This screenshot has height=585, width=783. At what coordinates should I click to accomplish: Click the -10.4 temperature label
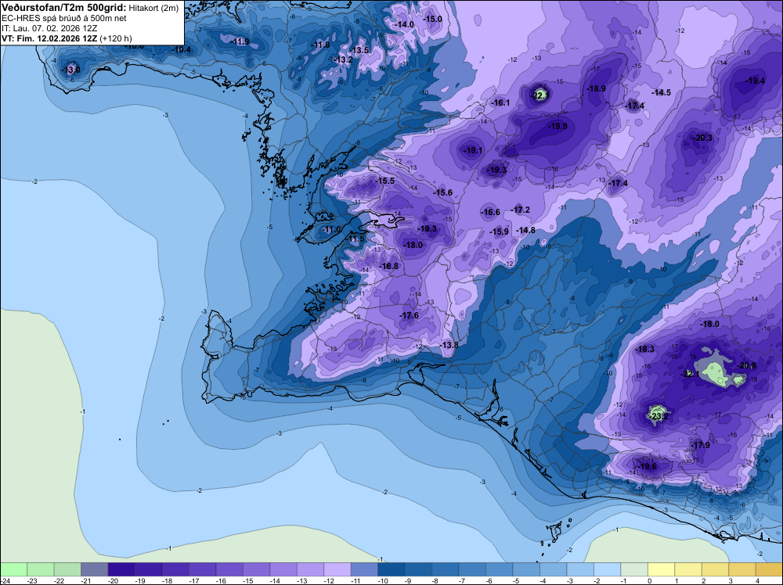click(x=182, y=49)
